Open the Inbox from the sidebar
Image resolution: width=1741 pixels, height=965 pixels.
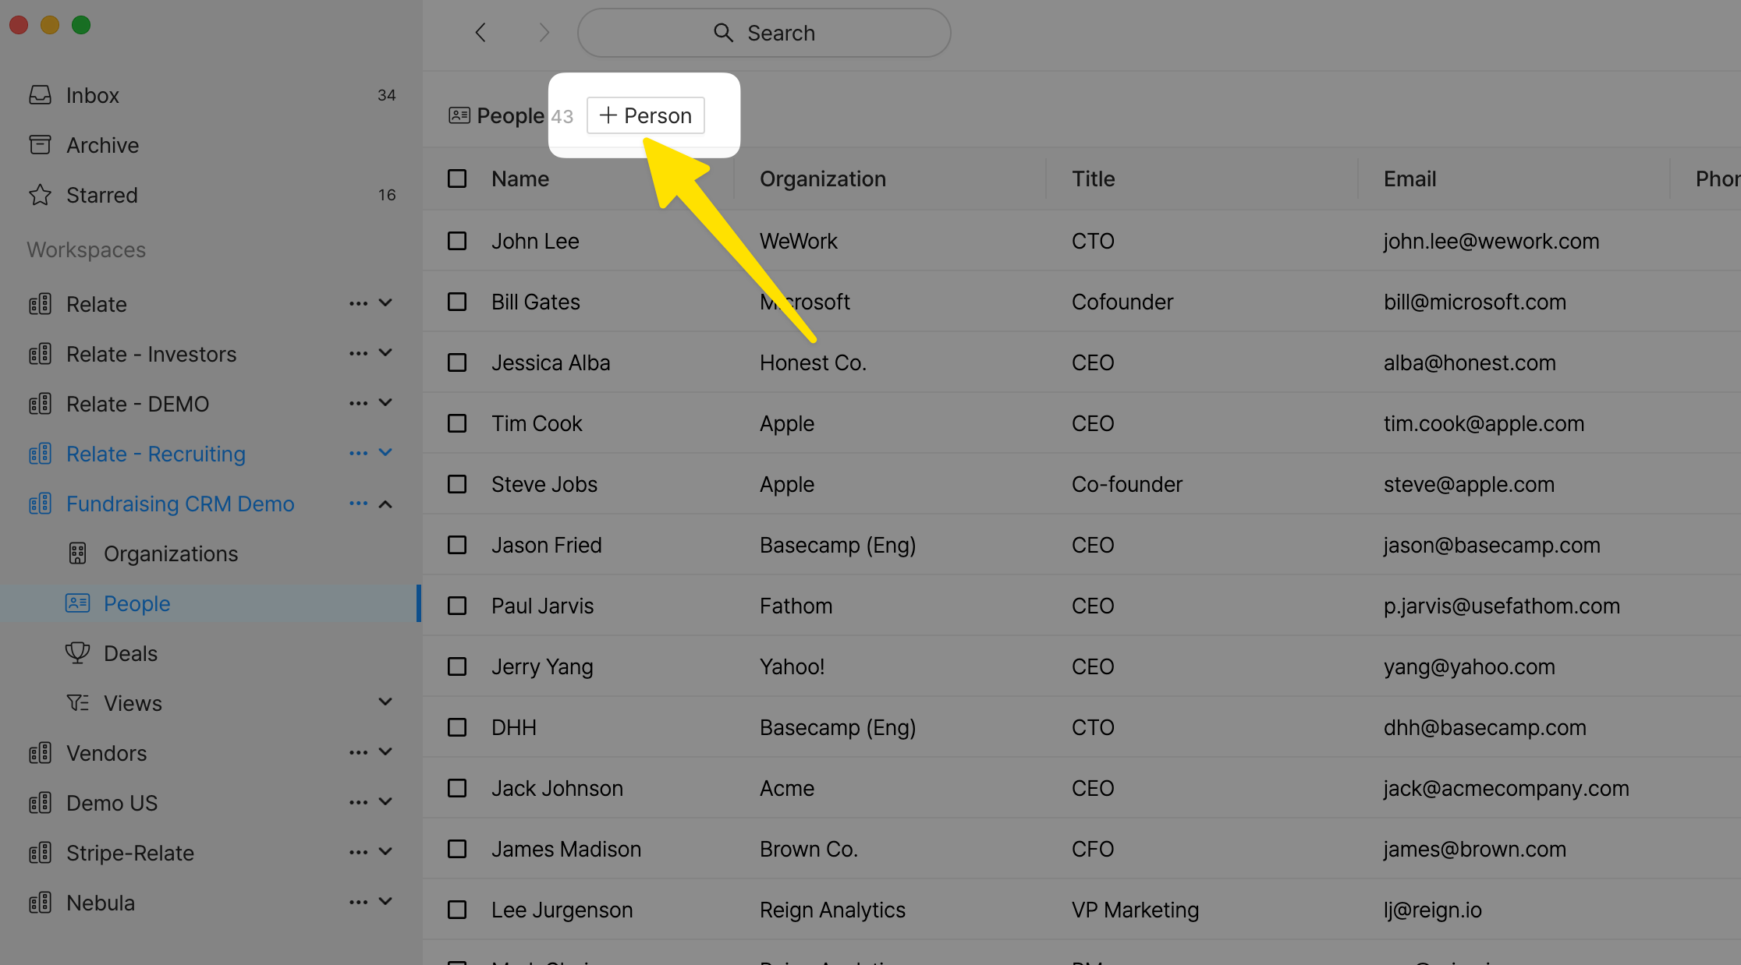[92, 94]
